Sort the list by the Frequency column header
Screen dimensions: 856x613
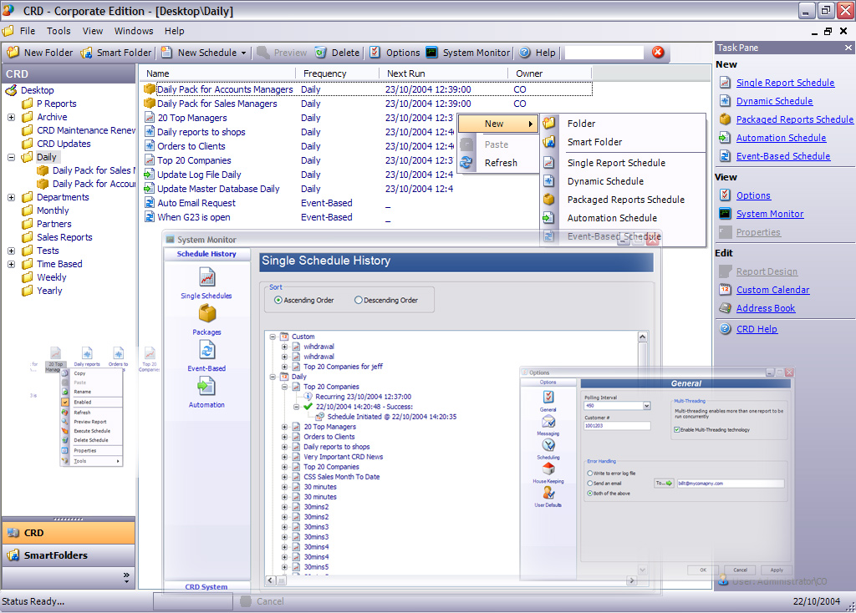coord(337,73)
